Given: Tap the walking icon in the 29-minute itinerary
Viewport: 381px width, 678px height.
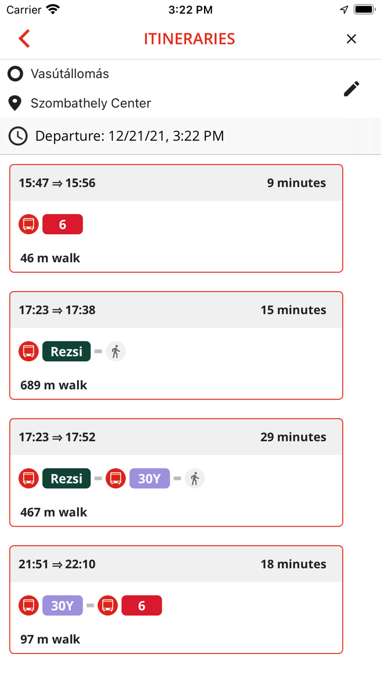Looking at the screenshot, I should tap(195, 479).
